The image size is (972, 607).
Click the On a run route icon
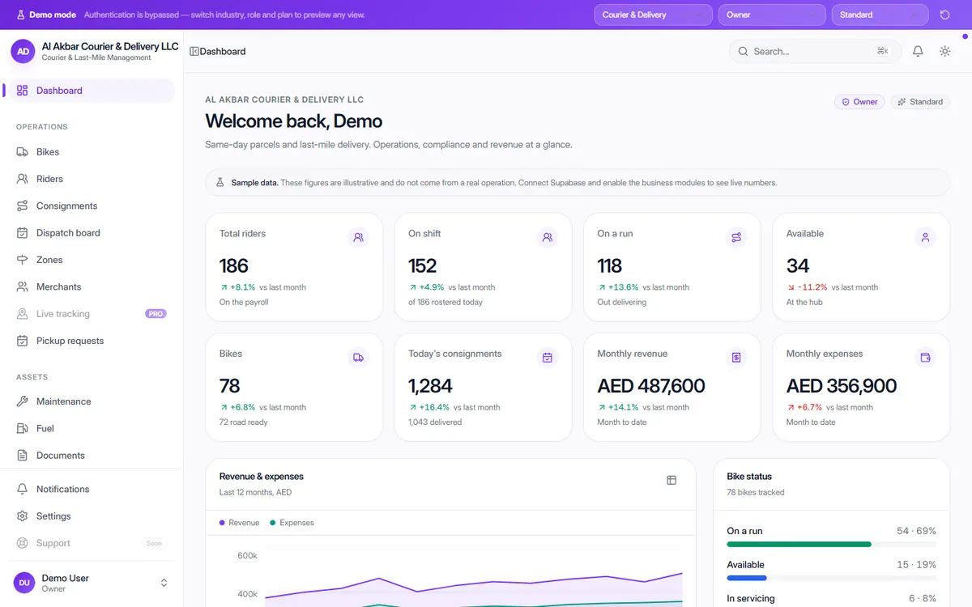(736, 237)
